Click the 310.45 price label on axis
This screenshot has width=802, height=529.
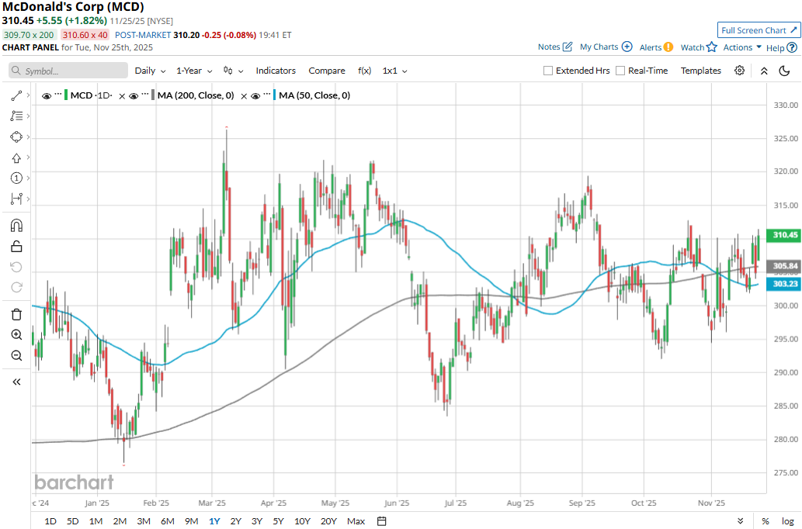(784, 235)
